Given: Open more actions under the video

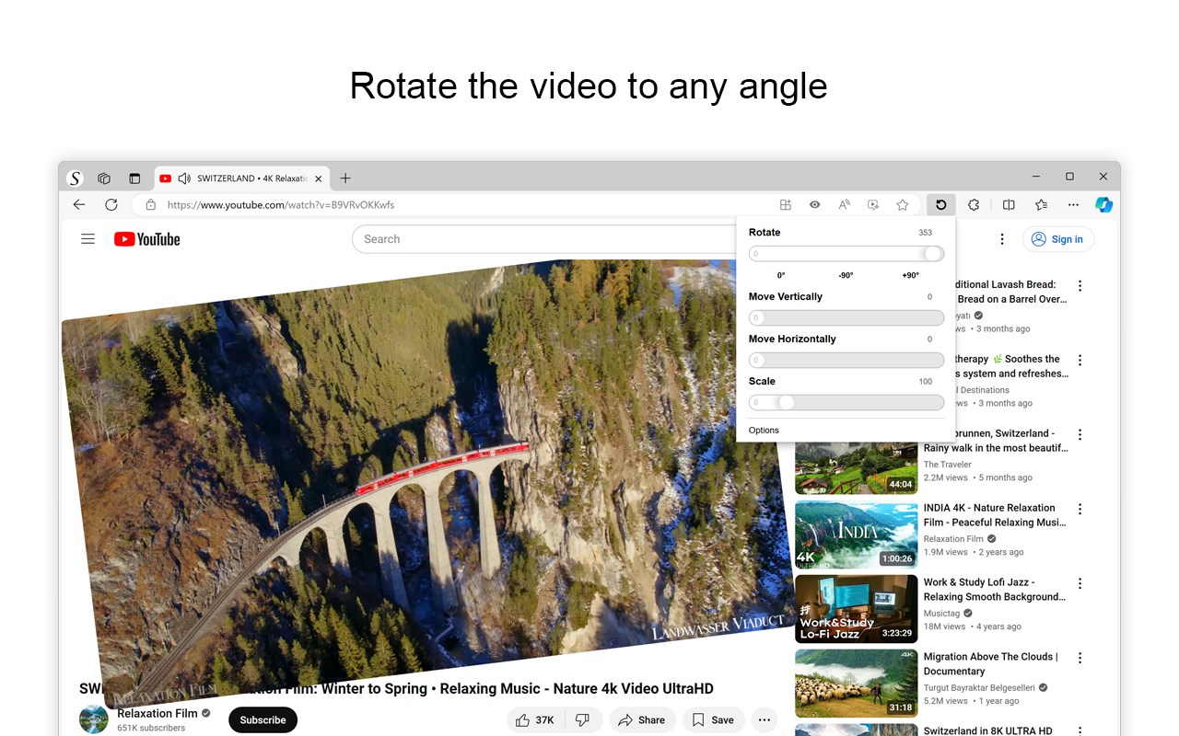Looking at the screenshot, I should point(765,720).
